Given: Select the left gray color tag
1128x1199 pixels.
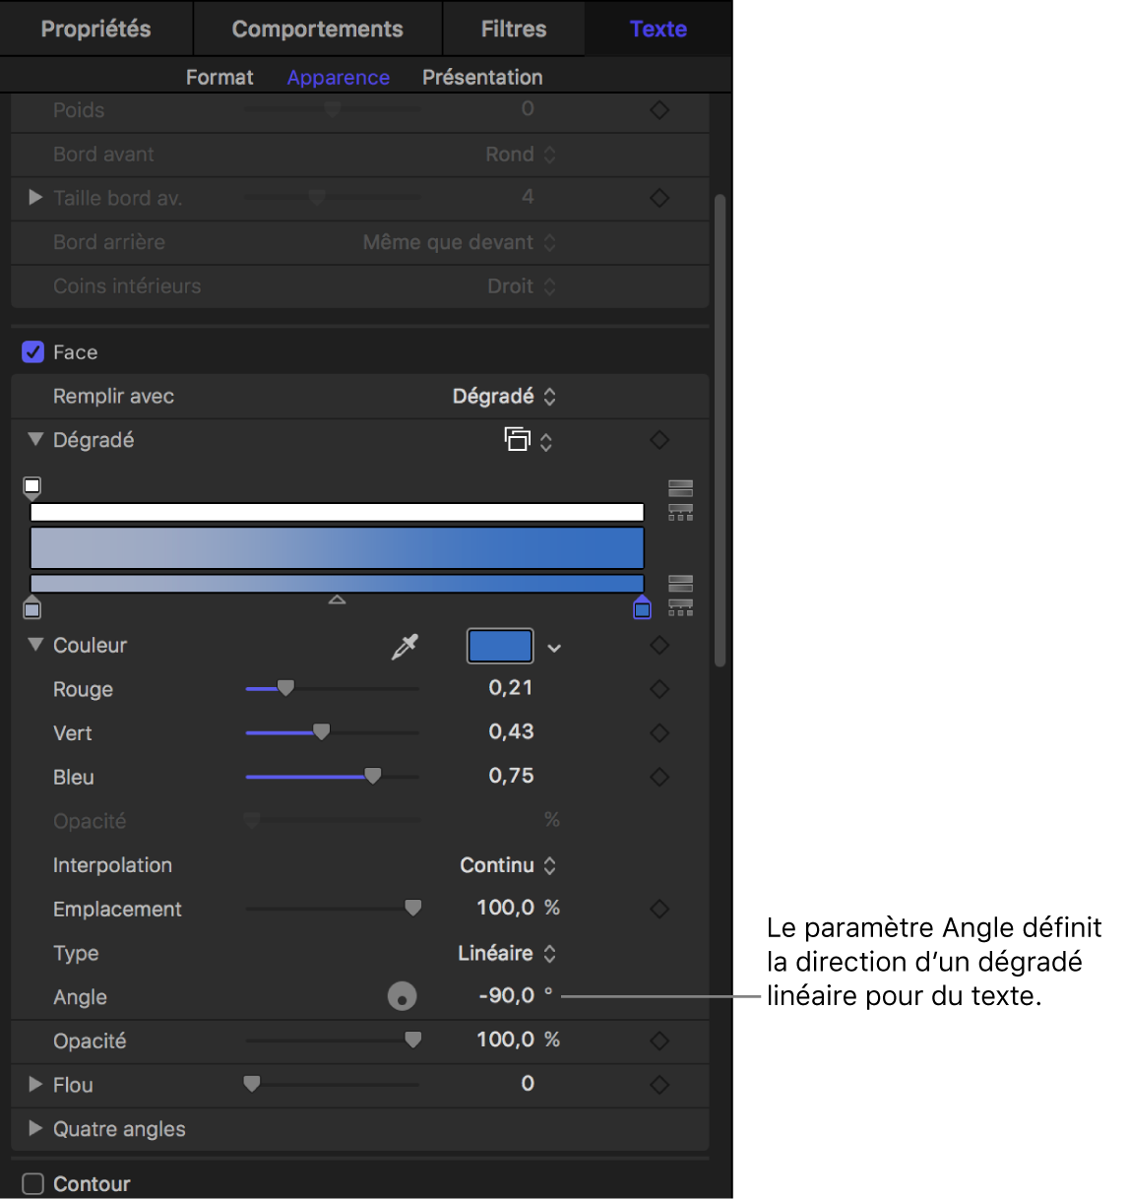Looking at the screenshot, I should click(32, 606).
